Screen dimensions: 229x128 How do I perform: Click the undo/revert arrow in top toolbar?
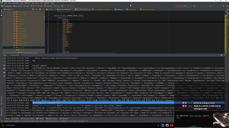pos(223,6)
